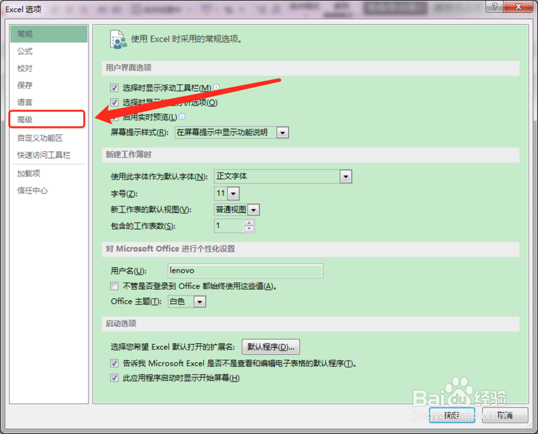Click info icon beside 启用实时预览
Viewport: 538px width, 434px height.
pos(182,116)
